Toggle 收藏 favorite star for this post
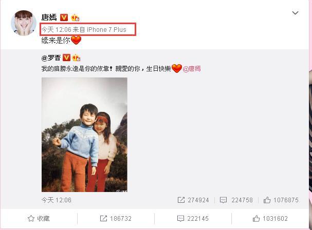312x230 pixels. [x=39, y=219]
